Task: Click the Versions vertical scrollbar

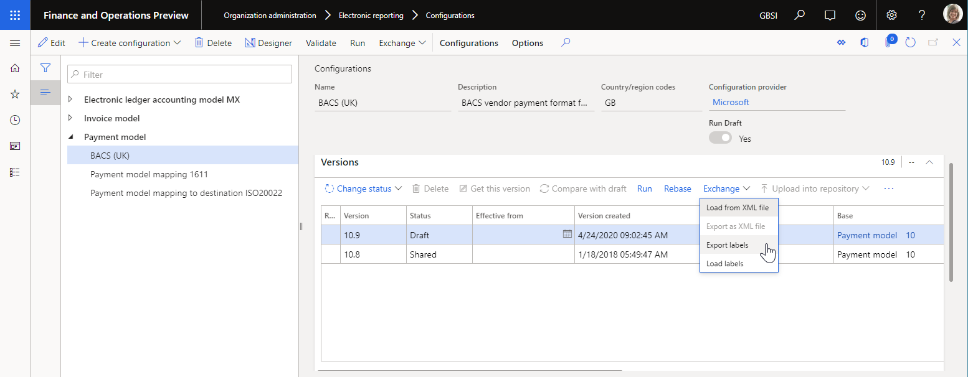Action: pyautogui.click(x=951, y=223)
